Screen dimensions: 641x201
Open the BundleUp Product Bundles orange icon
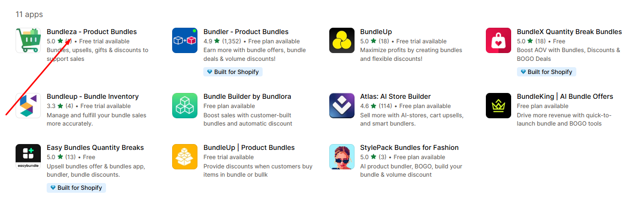tap(185, 156)
